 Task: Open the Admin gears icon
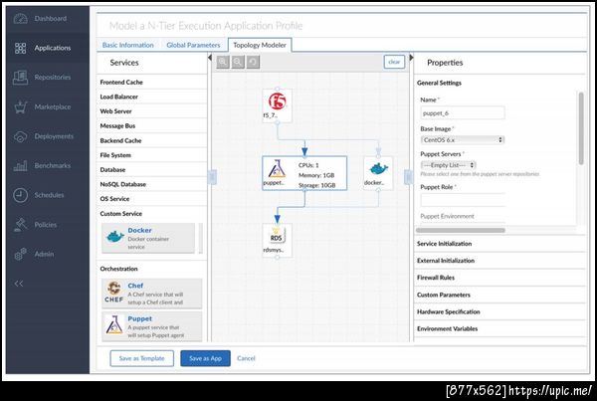(x=21, y=254)
